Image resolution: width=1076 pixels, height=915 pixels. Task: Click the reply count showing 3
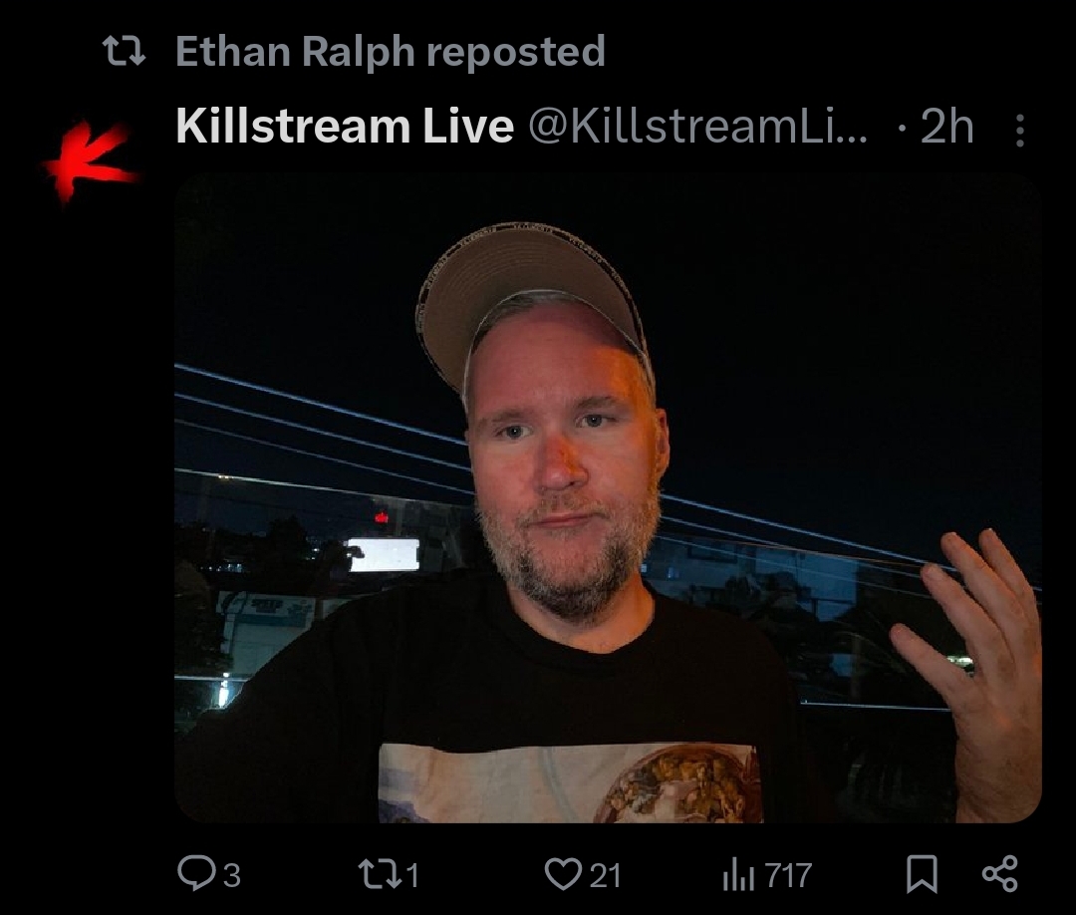coord(232,876)
